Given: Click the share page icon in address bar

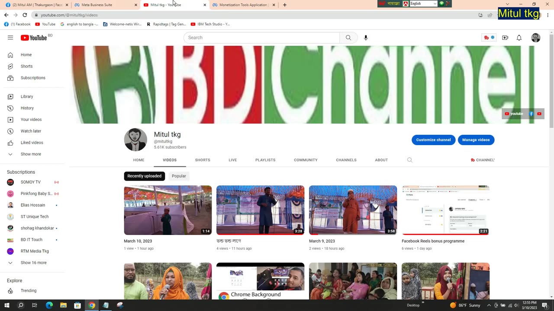Looking at the screenshot, I should [x=490, y=15].
